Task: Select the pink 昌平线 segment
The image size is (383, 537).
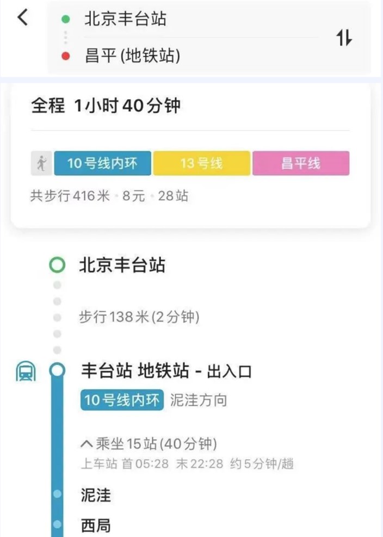Action: point(300,163)
